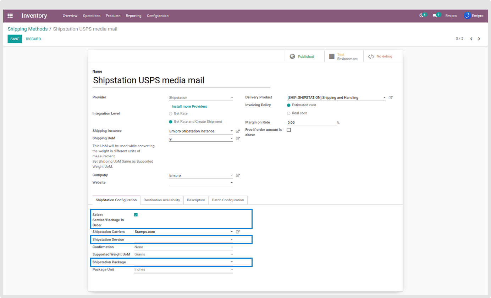
Task: Open the activities clock icon
Action: [x=421, y=16]
